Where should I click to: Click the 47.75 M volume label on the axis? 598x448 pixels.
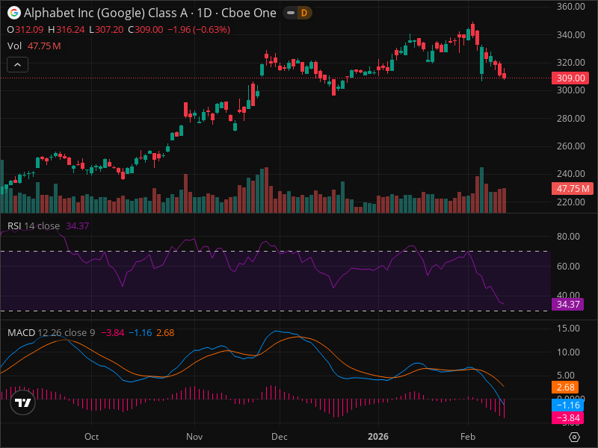click(572, 189)
